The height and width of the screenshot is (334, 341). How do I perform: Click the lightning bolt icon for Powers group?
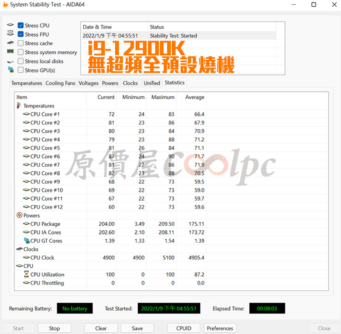(19, 215)
